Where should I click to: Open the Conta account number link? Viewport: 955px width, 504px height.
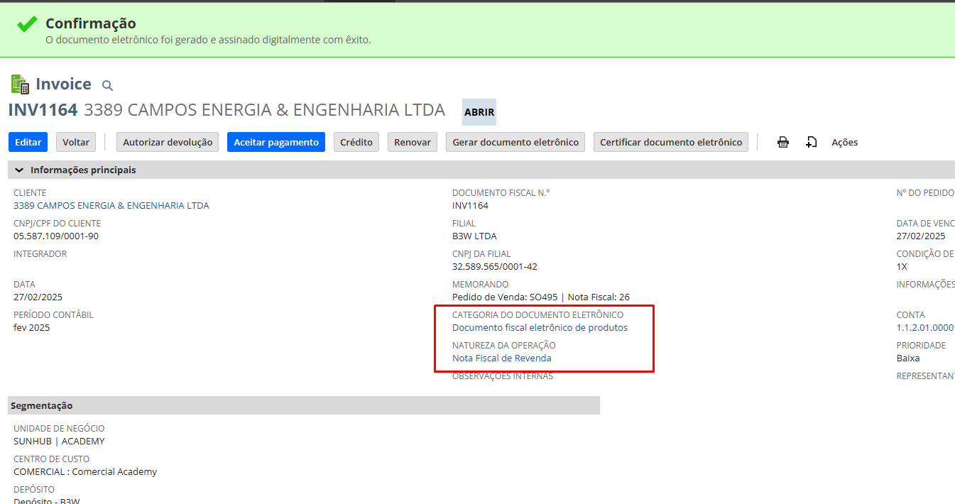(924, 328)
